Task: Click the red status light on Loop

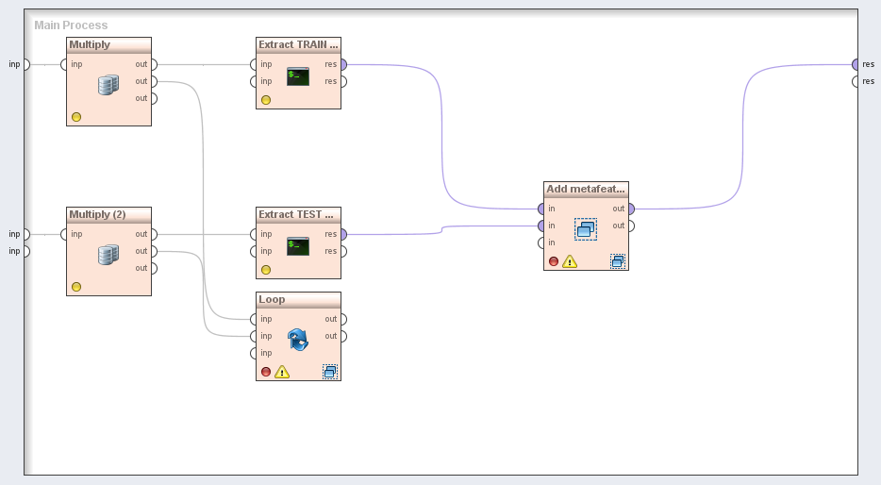Action: coord(266,372)
